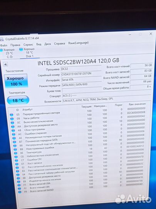Open the Диск menu
This screenshot has height=209, width=156.
(x=48, y=44)
